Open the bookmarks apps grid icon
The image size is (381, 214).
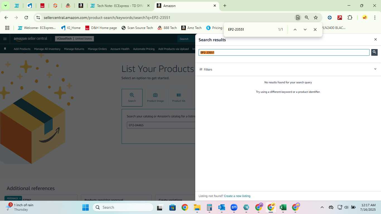pos(7,28)
